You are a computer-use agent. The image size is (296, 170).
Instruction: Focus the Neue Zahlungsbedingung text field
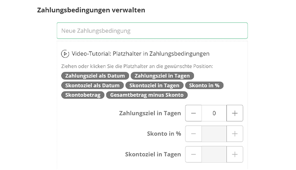click(152, 31)
